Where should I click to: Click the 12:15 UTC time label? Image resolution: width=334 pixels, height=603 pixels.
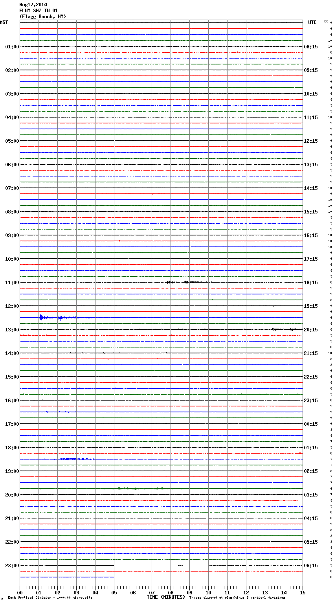[311, 141]
